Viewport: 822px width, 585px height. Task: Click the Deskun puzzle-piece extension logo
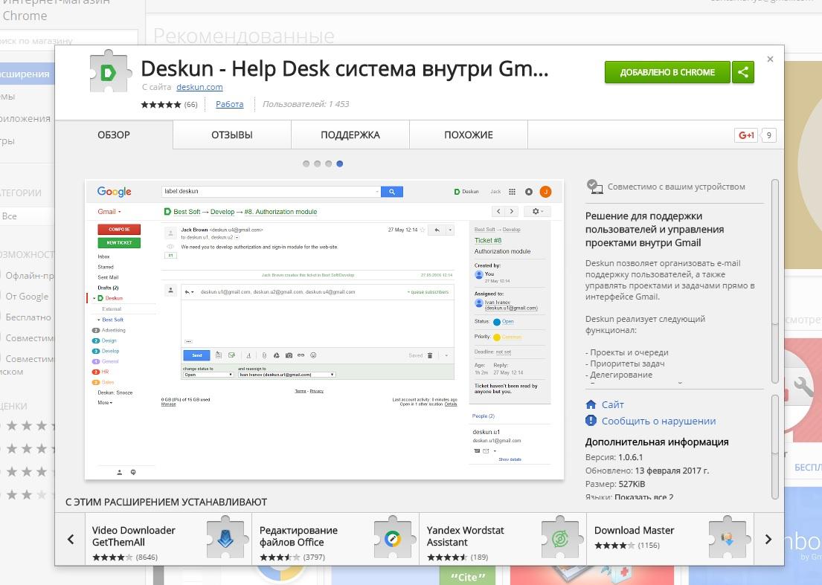pyautogui.click(x=110, y=71)
